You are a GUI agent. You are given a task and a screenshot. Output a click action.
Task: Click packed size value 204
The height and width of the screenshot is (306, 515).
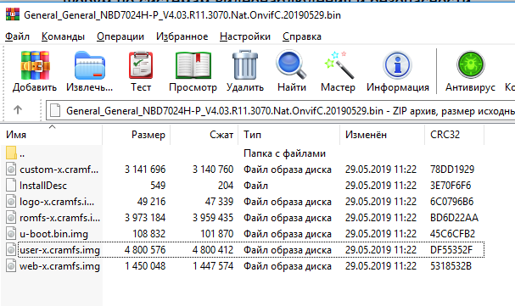coord(226,186)
